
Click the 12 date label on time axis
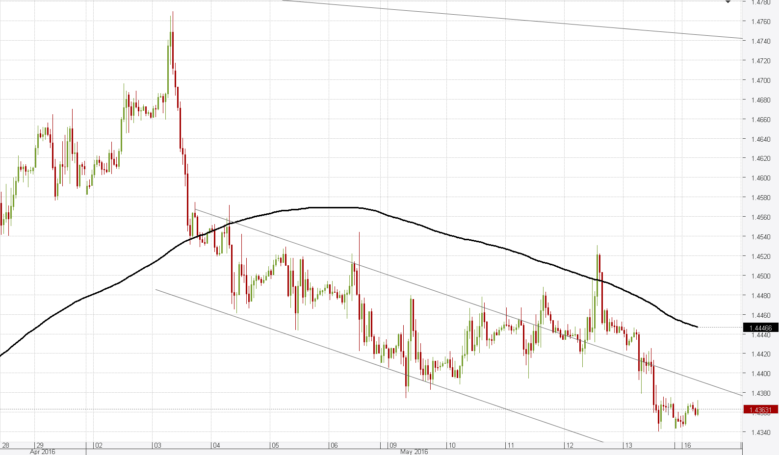[569, 446]
